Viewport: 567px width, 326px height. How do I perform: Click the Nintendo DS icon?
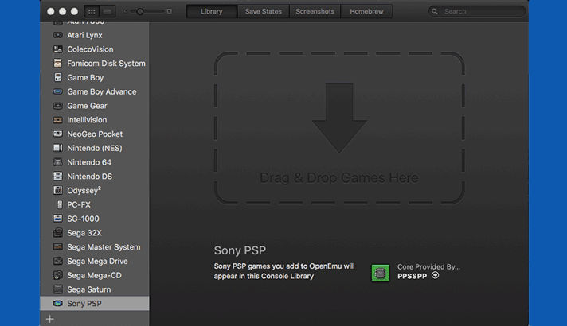click(57, 177)
